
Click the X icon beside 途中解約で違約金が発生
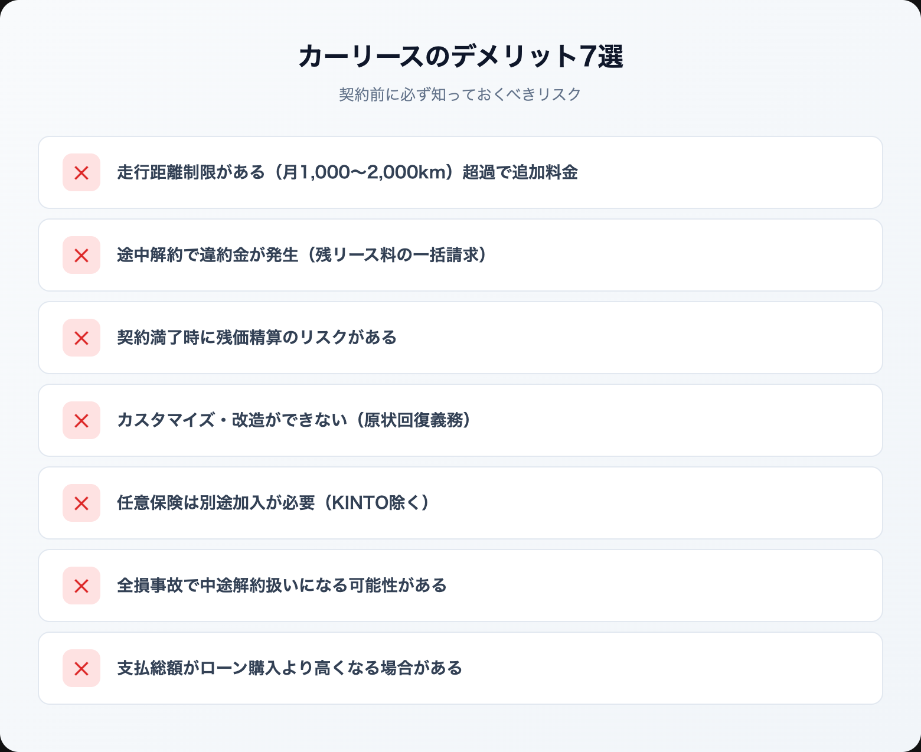(x=81, y=256)
